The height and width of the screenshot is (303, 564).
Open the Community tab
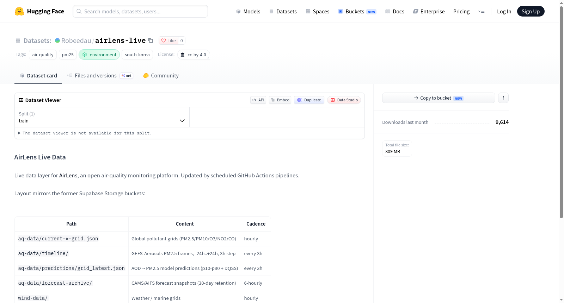click(x=161, y=76)
